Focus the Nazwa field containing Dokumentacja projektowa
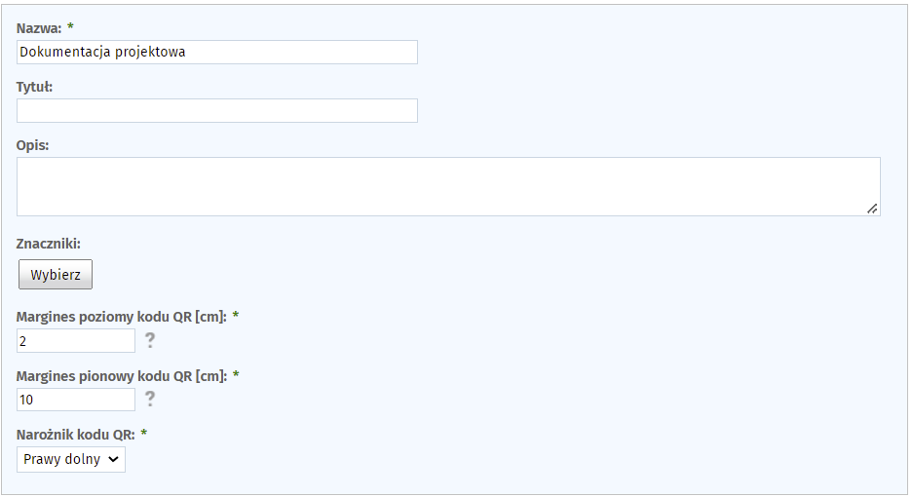Viewport: 913px width, 498px height. point(216,53)
